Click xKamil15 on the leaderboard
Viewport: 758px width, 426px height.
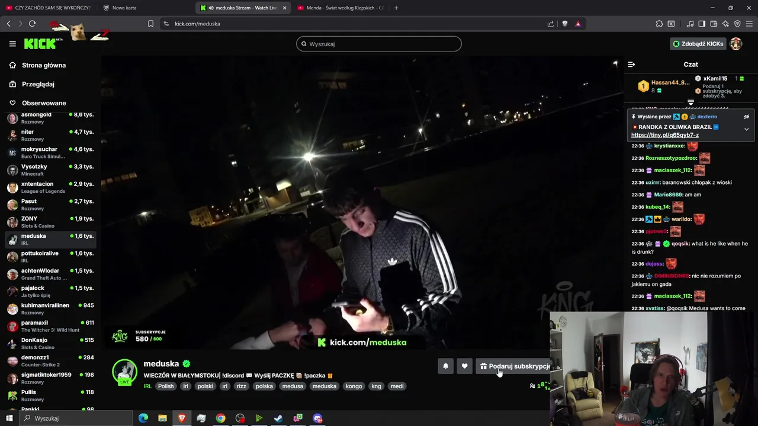pyautogui.click(x=715, y=79)
